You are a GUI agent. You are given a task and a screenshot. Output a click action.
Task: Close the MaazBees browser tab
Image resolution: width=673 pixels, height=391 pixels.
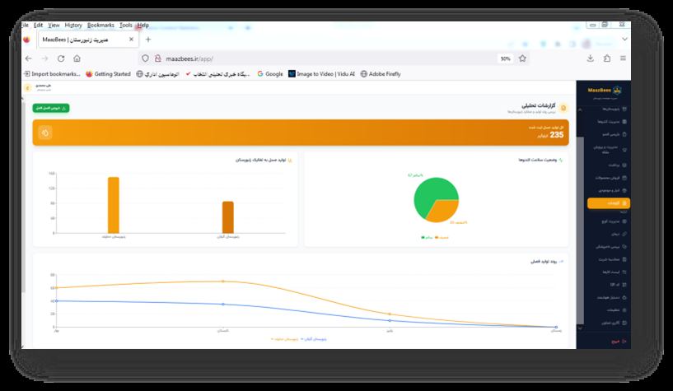pyautogui.click(x=131, y=40)
